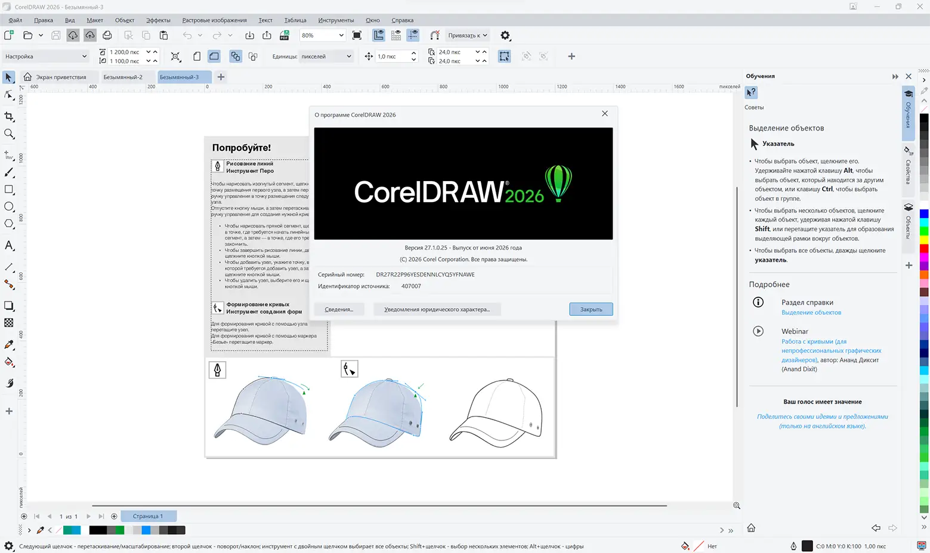The height and width of the screenshot is (553, 930).
Task: Open the 'Привязать к' dropdown
Action: 468,35
